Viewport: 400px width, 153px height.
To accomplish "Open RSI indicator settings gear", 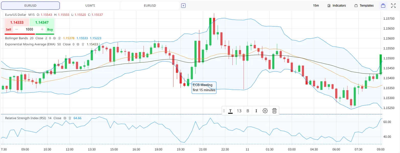I will tap(65, 118).
